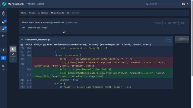Click line 206 'next = current + r.Query.Skip'
193x108 pixels.
[x=84, y=48]
